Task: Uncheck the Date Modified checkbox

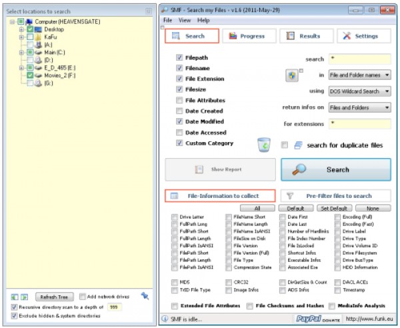Action: (179, 121)
